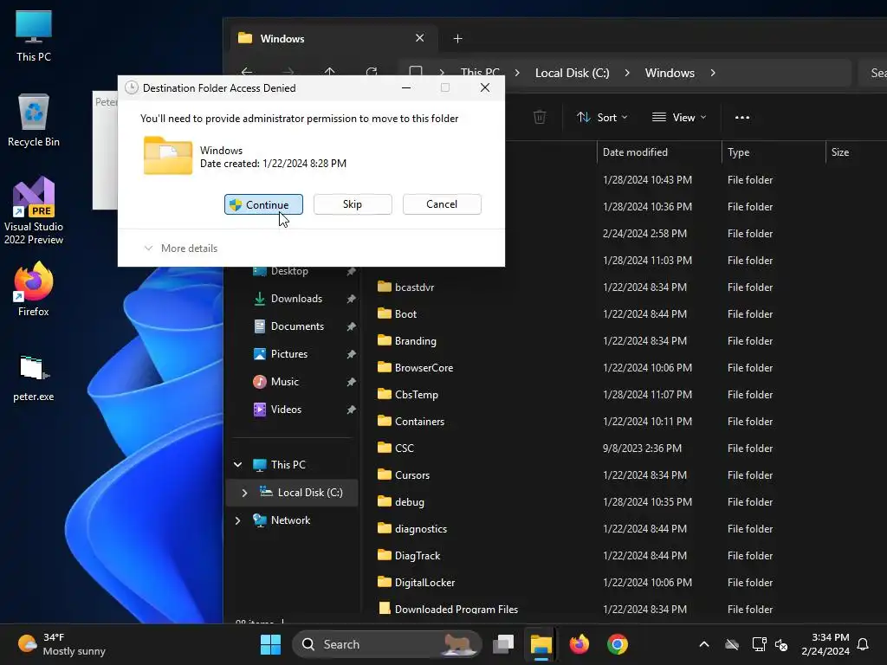Image resolution: width=887 pixels, height=665 pixels.
Task: Select the Branding folder
Action: pyautogui.click(x=415, y=341)
